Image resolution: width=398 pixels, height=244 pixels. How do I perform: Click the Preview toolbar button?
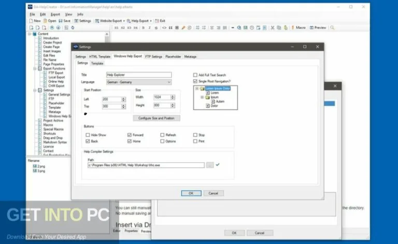point(318,27)
